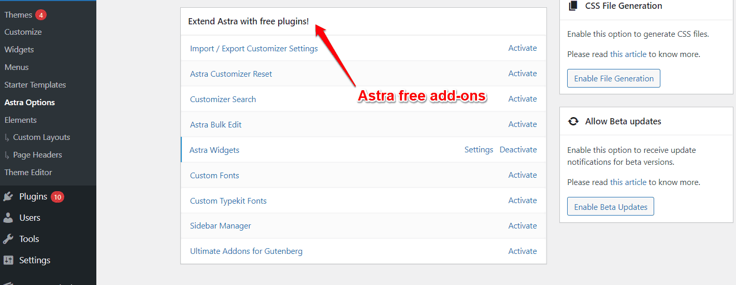Open Elements submenu item
Image resolution: width=736 pixels, height=285 pixels.
[21, 120]
